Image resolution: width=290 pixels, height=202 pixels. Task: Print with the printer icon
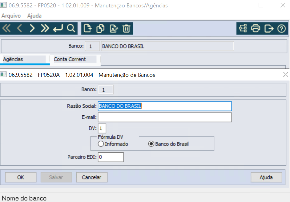tap(256, 29)
